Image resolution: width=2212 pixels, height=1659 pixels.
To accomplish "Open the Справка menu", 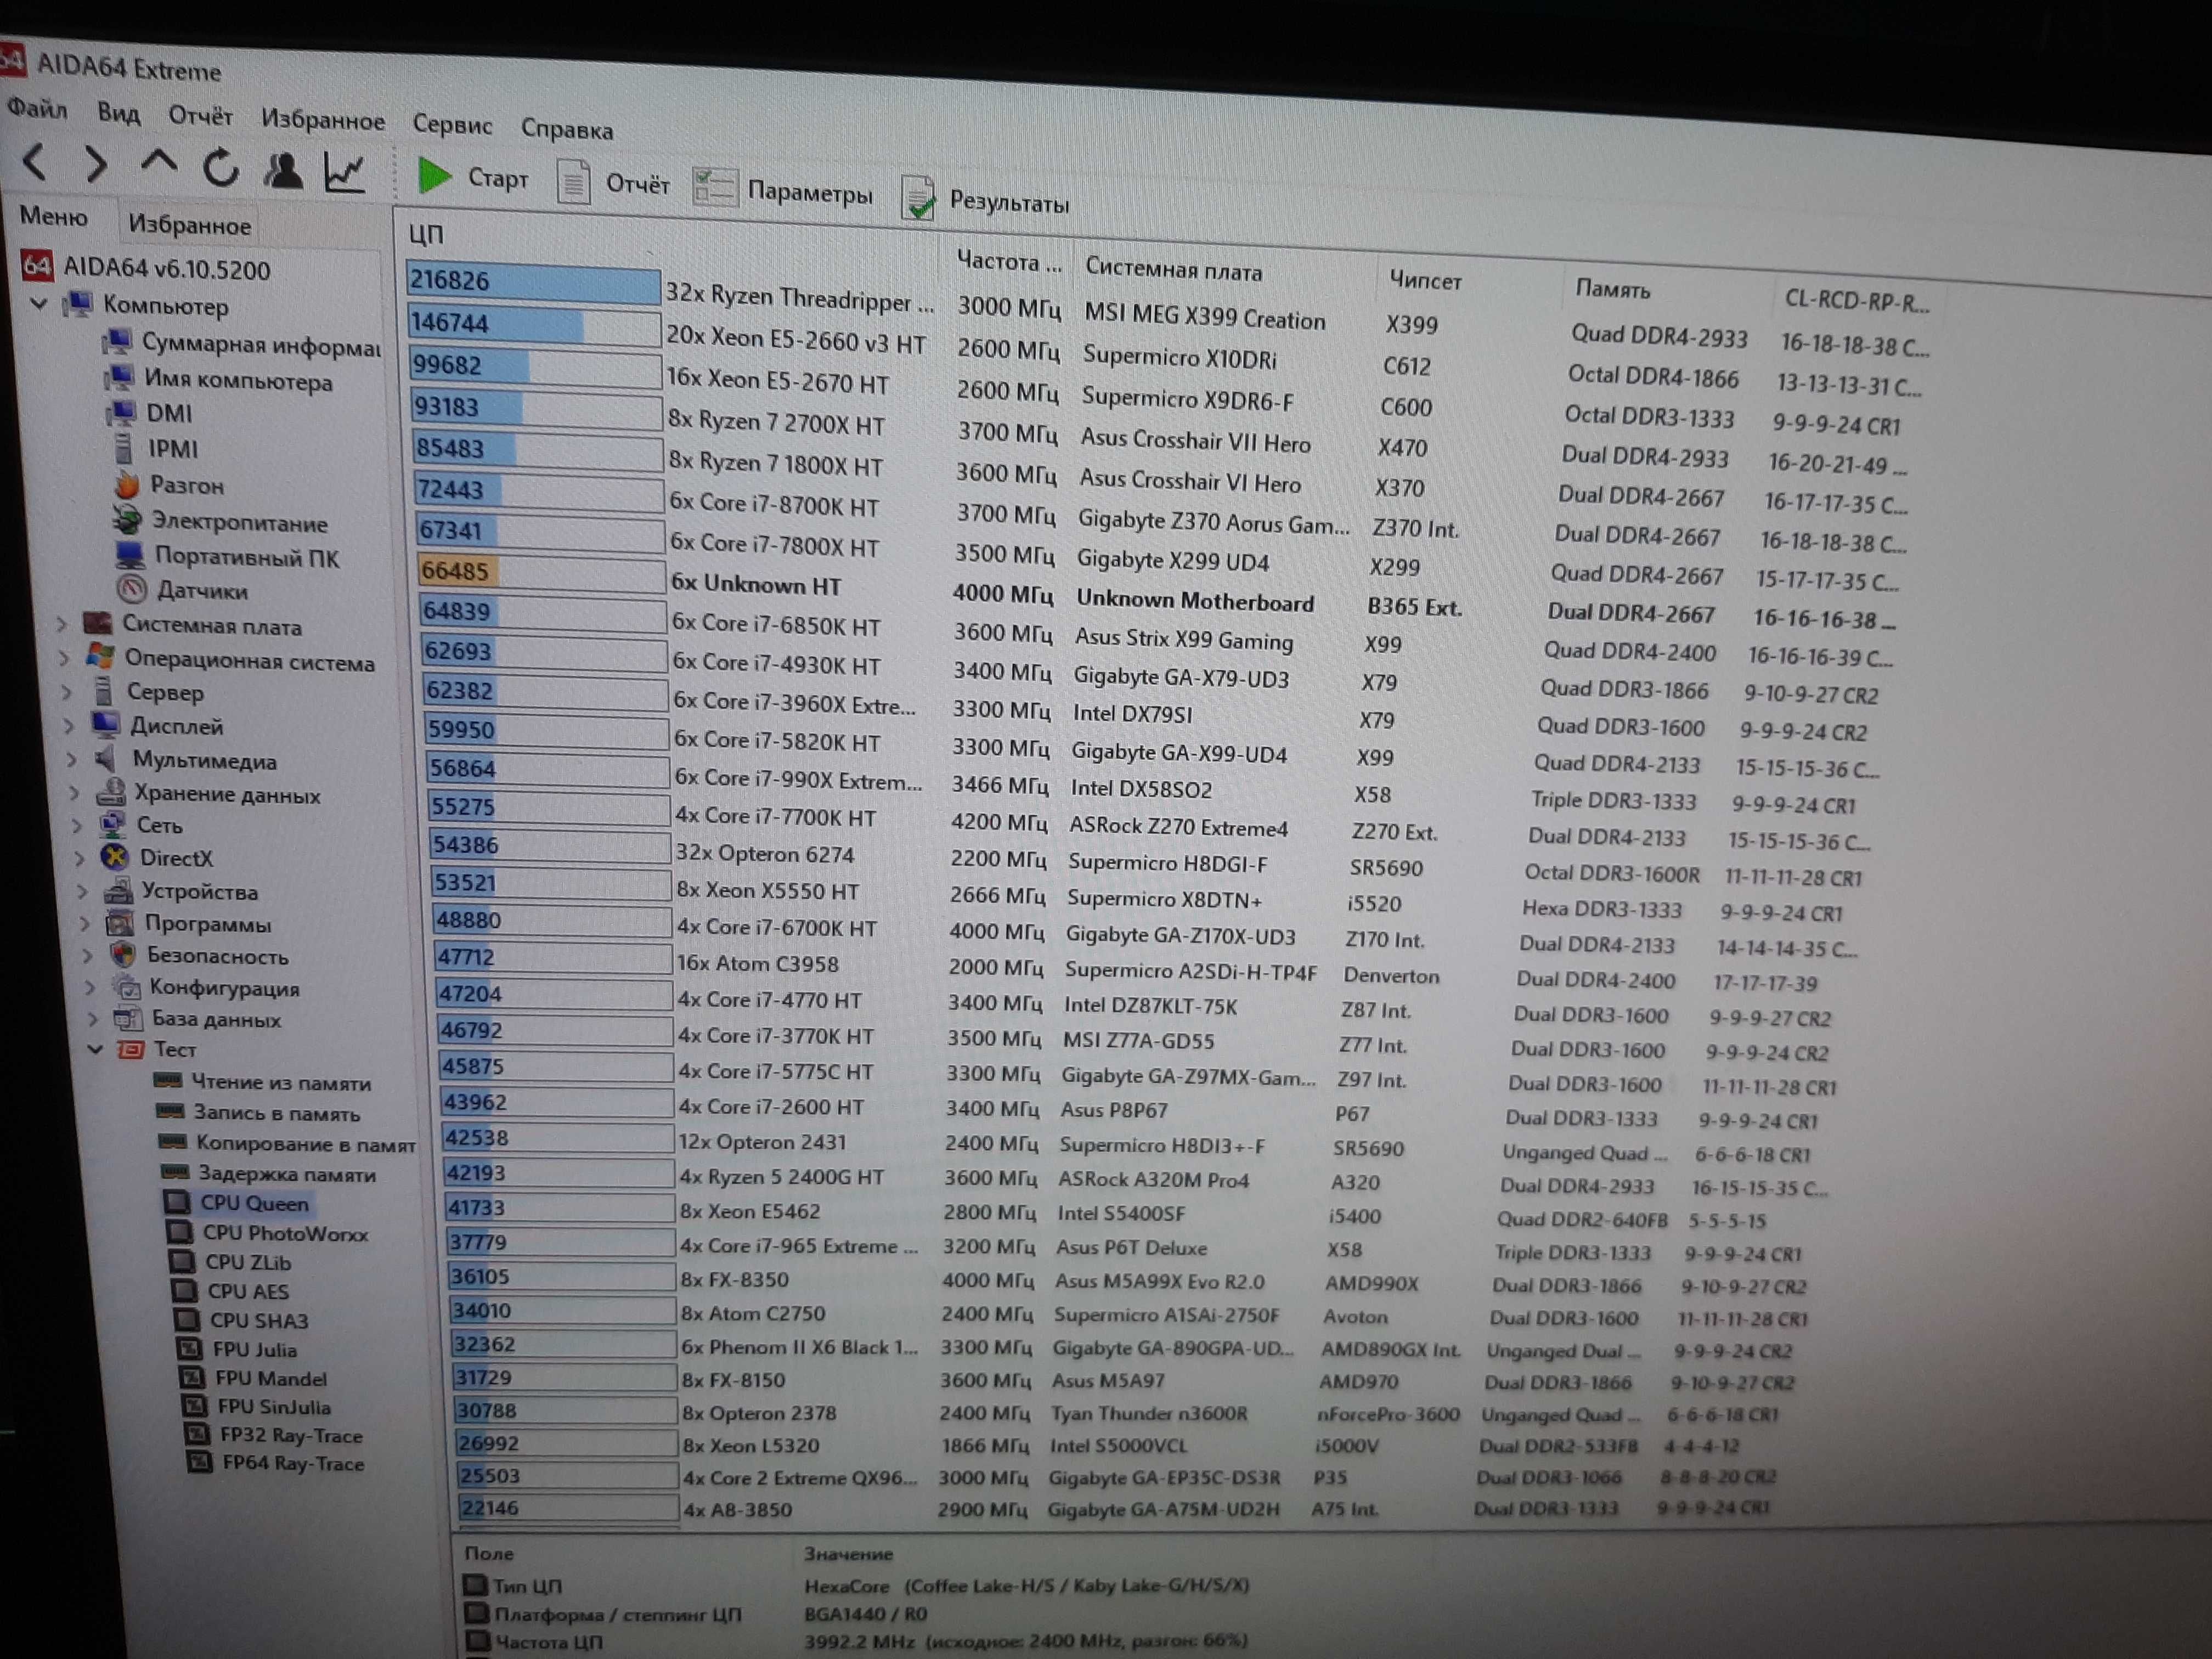I will click(567, 129).
